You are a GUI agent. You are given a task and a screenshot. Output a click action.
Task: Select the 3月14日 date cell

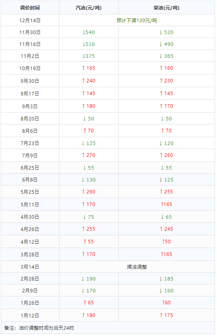(30, 267)
